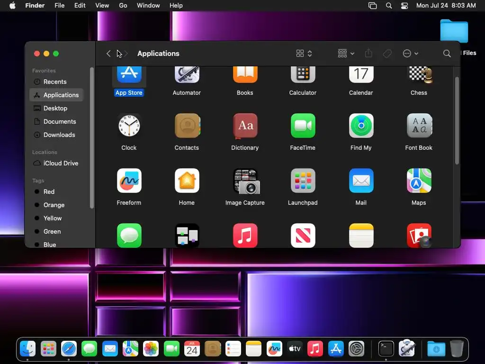Select Applications in the Finder sidebar
The image size is (485, 364).
point(56,95)
